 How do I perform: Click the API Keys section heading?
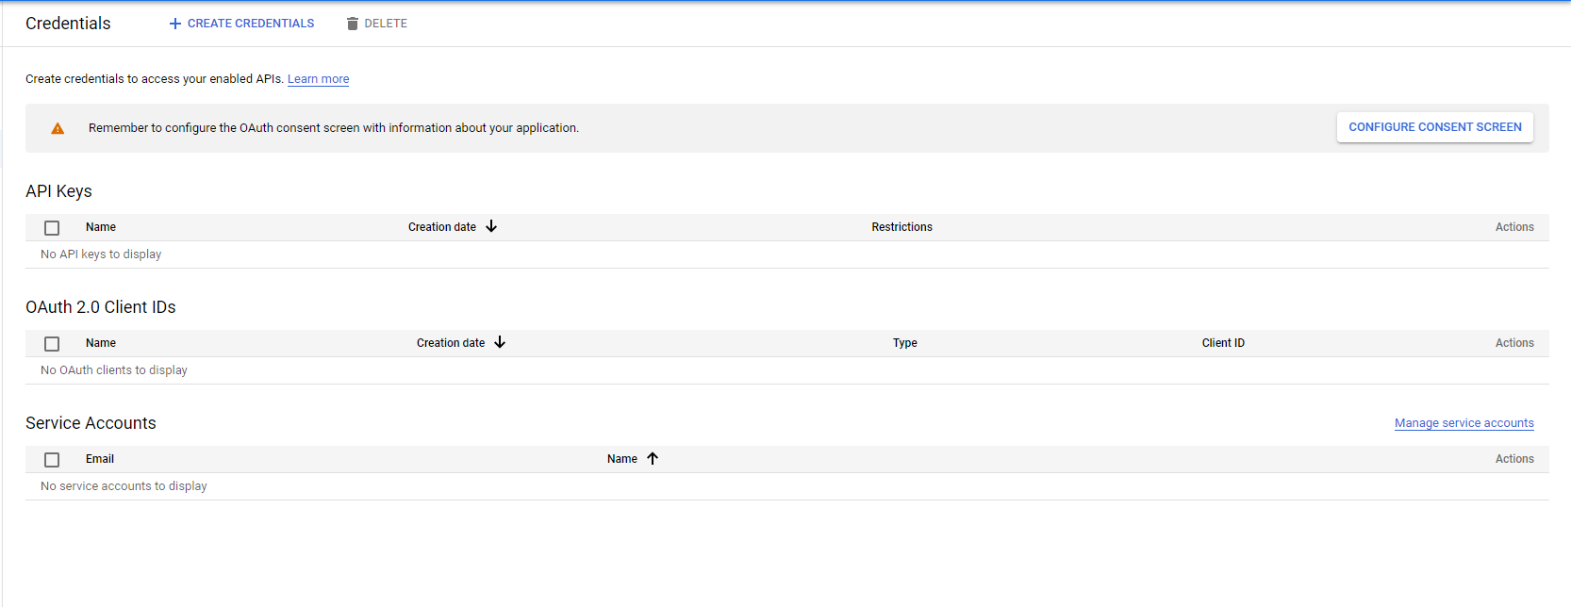point(58,191)
